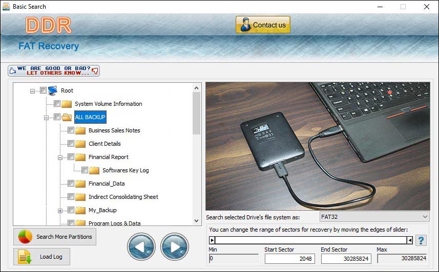439x272 pixels.
Task: Check the Root checkbox
Action: tap(43, 90)
